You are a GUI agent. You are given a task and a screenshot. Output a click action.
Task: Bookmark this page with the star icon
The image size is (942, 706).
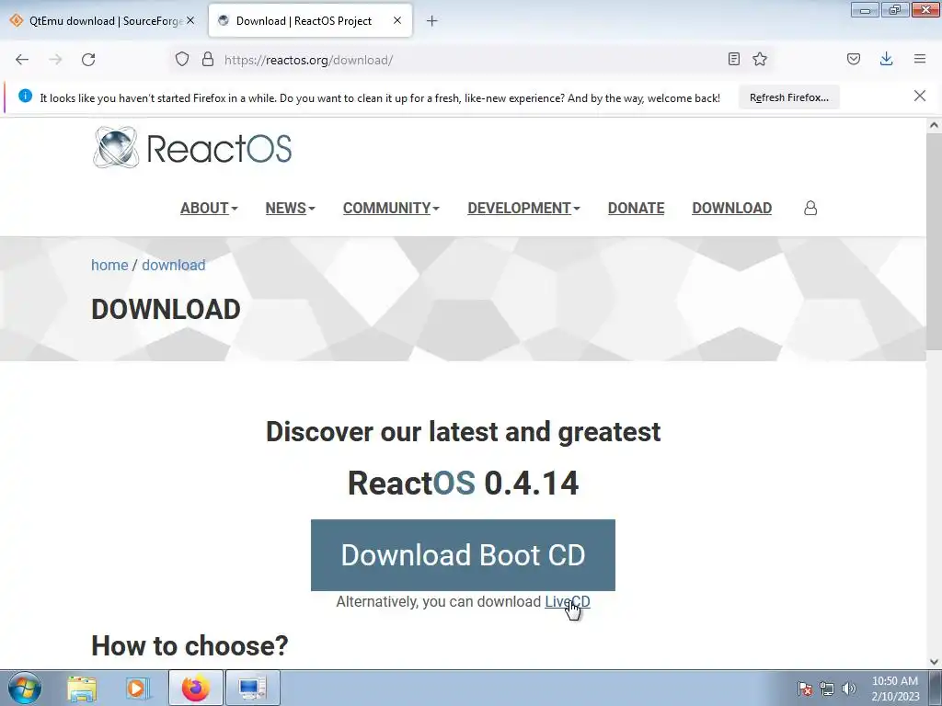pyautogui.click(x=760, y=59)
